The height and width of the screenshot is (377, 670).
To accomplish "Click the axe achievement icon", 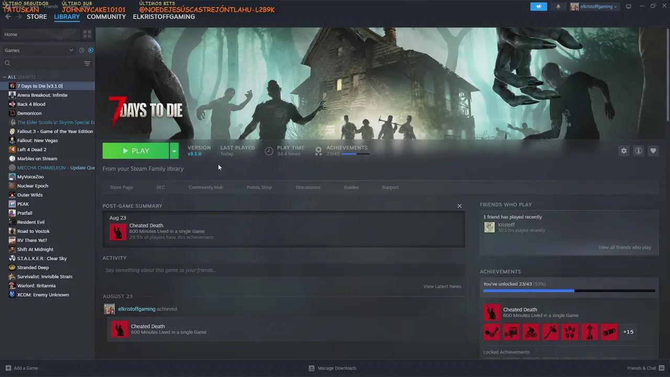I will [550, 332].
